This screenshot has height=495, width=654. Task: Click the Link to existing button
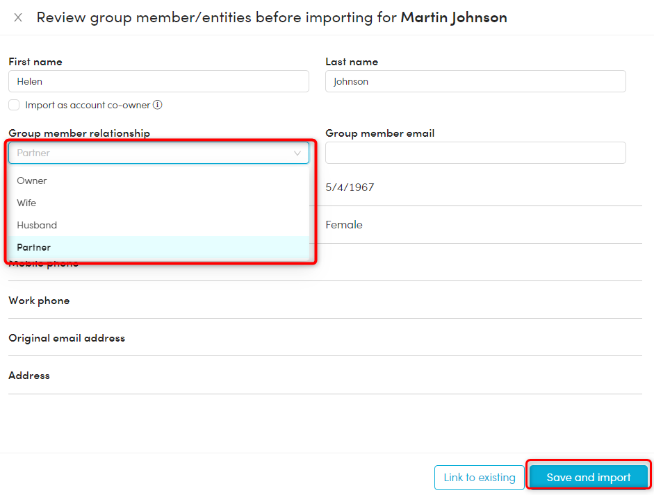480,478
